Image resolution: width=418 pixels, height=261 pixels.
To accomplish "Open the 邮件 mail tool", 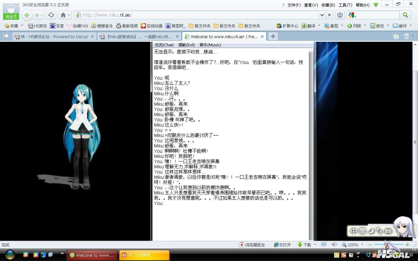I will tap(400, 26).
